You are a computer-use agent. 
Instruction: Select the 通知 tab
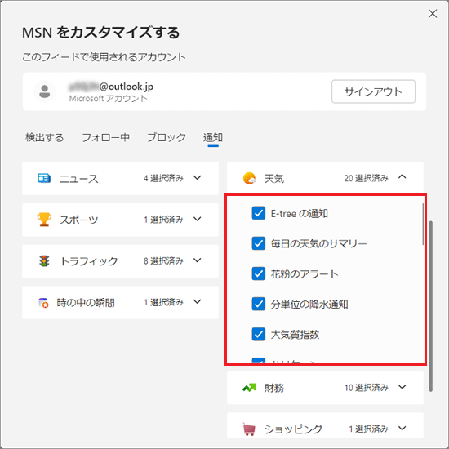coord(213,137)
